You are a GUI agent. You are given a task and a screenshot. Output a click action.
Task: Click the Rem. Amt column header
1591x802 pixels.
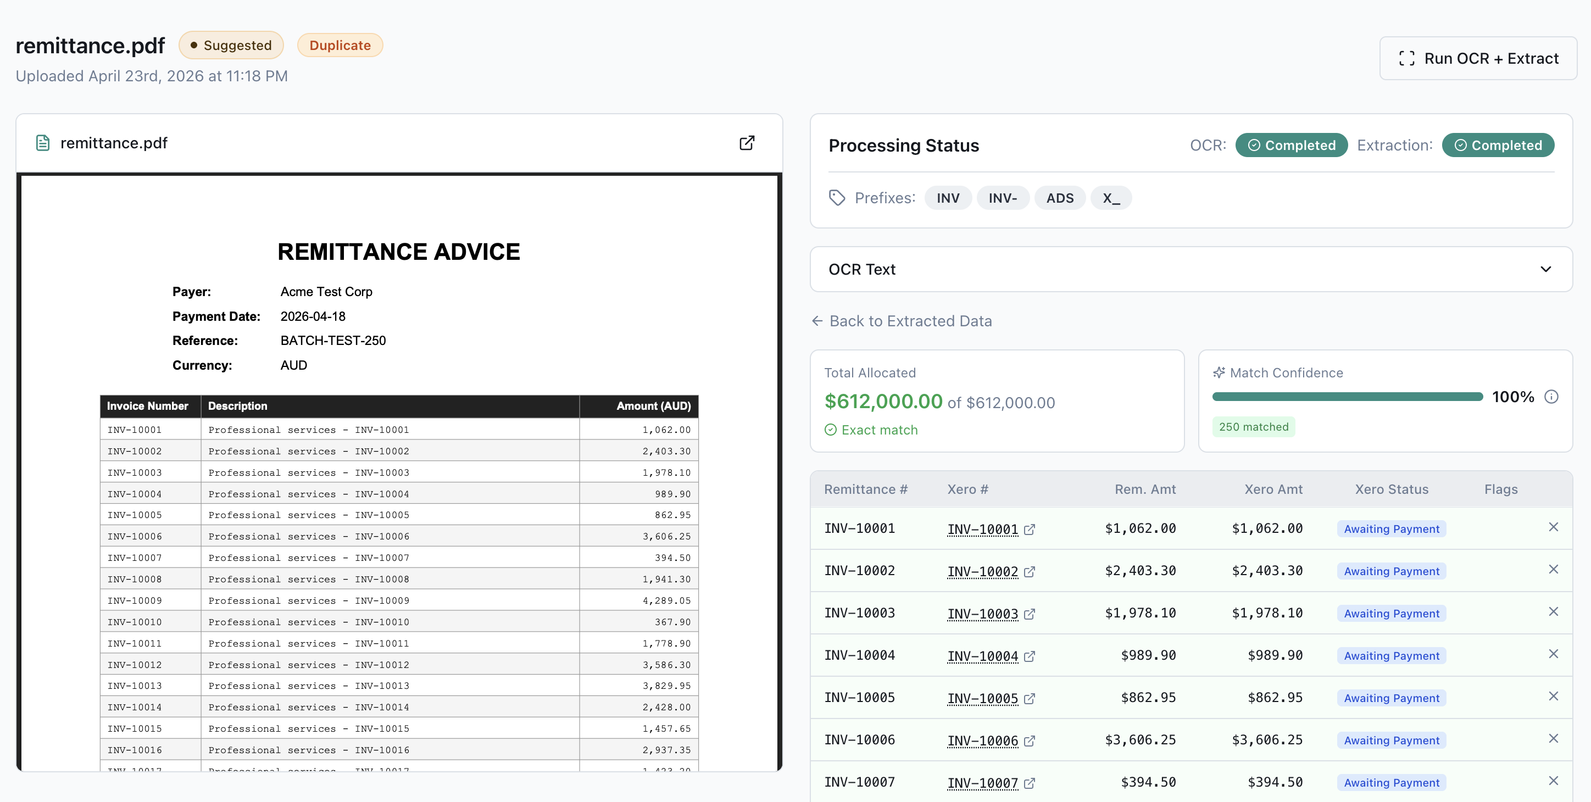[1145, 489]
